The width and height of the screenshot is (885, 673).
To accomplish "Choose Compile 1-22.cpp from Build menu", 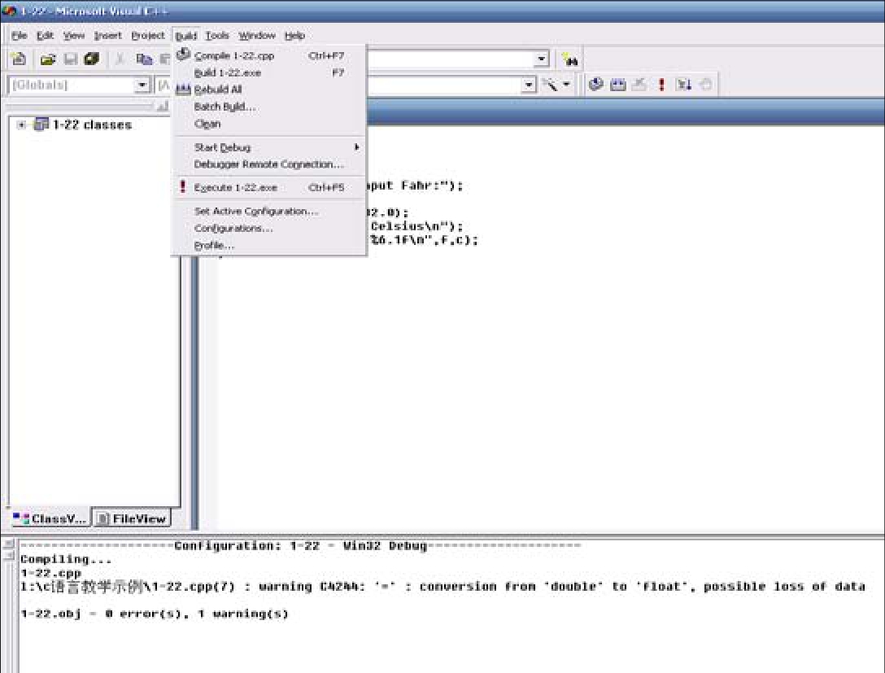I will pos(269,56).
